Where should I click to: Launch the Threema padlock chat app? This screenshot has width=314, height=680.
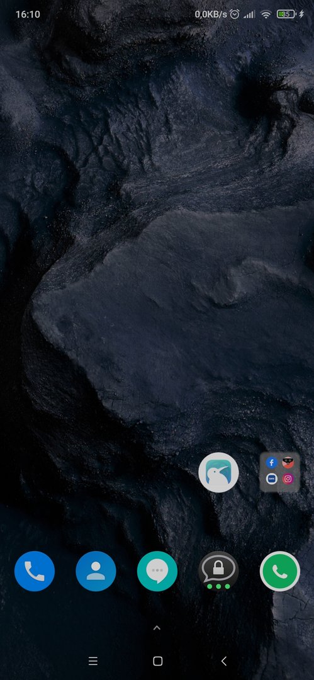coord(218,571)
